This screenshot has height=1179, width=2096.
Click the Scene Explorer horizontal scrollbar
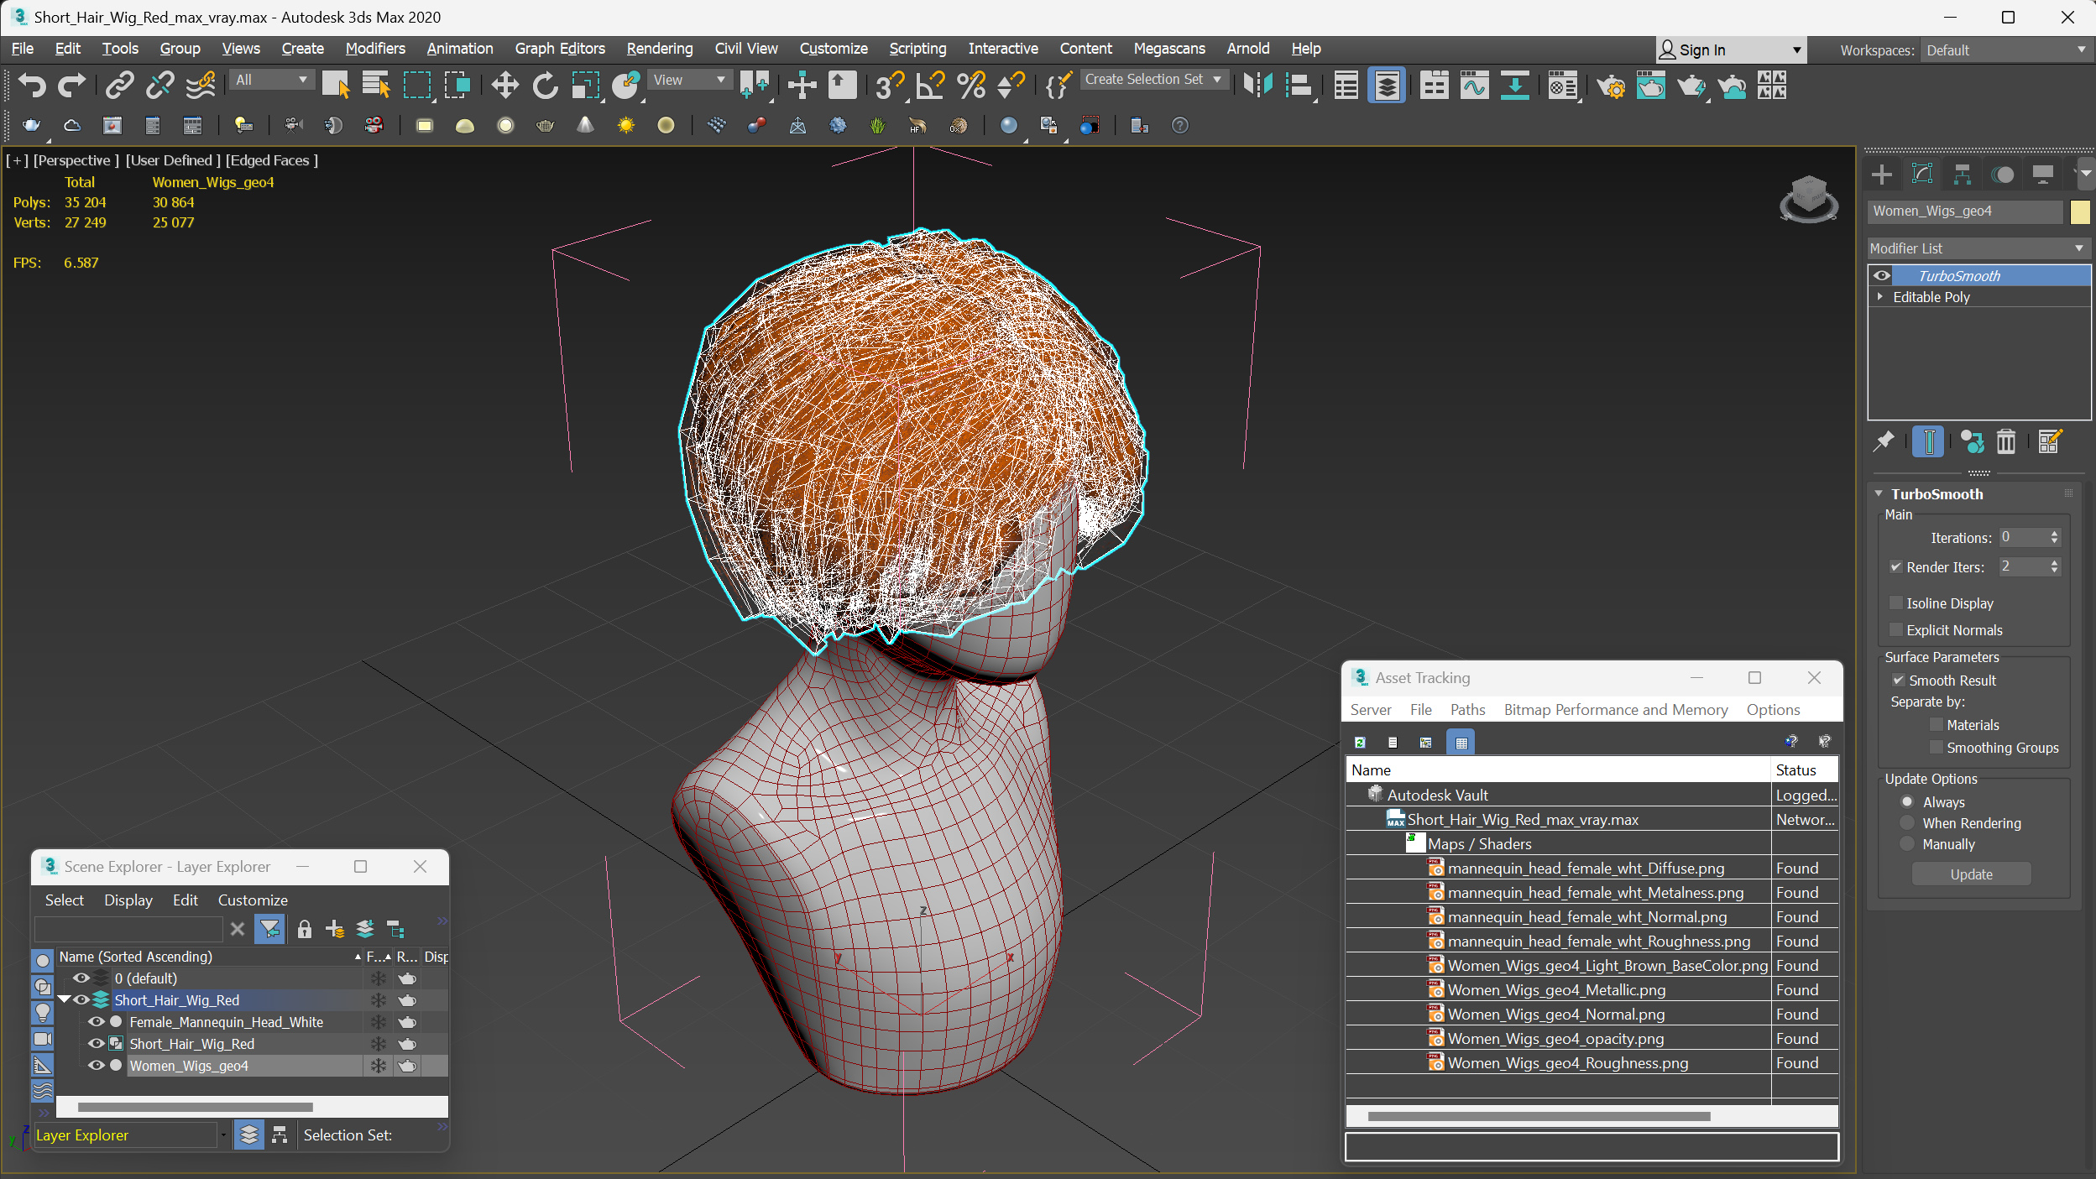point(195,1107)
